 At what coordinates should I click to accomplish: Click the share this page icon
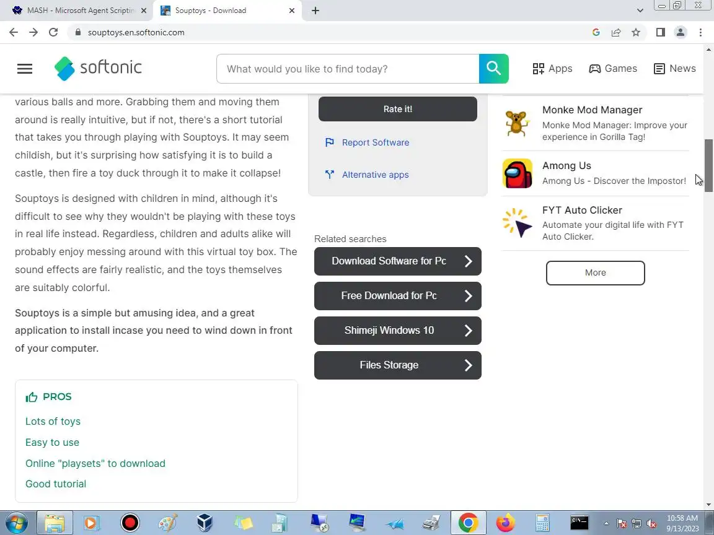616,32
